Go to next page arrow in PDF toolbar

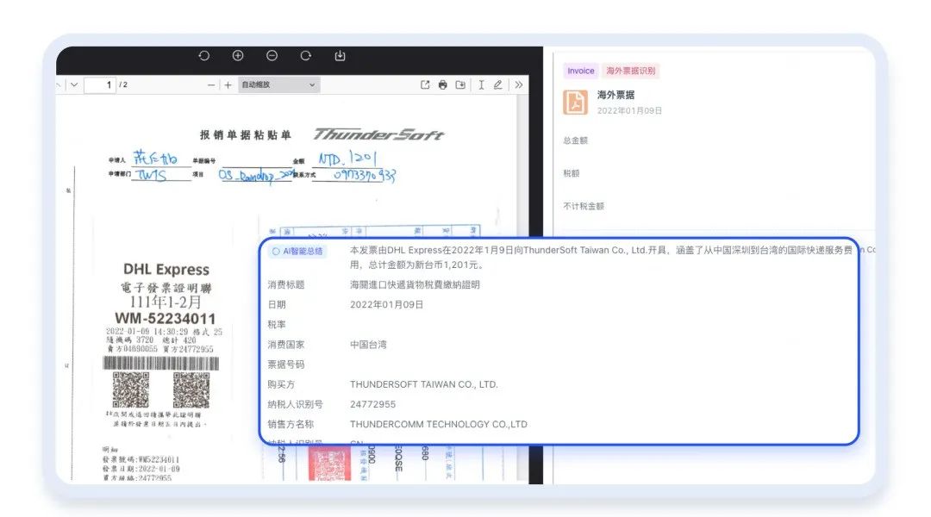pos(74,85)
